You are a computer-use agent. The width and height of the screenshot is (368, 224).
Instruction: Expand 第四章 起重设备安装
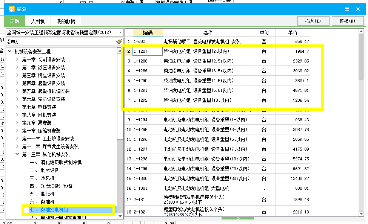tap(17, 83)
